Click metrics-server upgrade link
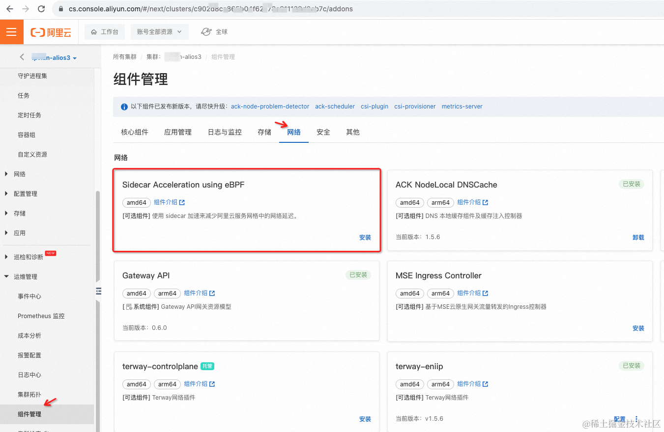This screenshot has width=664, height=432. click(462, 107)
